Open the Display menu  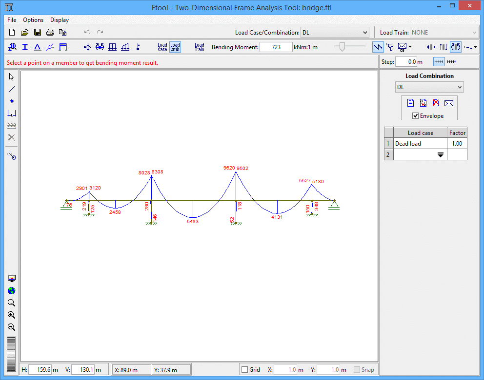pyautogui.click(x=60, y=20)
